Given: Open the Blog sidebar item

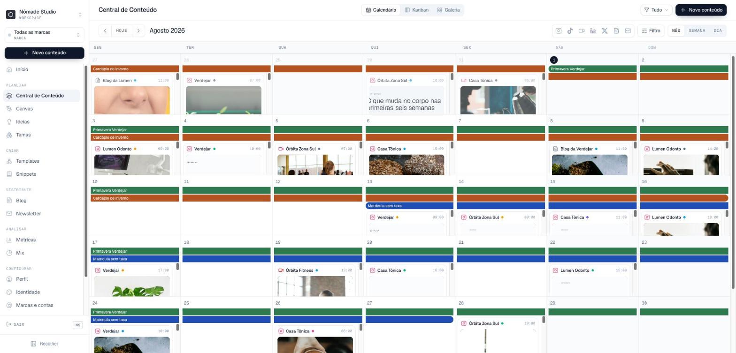Looking at the screenshot, I should (x=42, y=201).
